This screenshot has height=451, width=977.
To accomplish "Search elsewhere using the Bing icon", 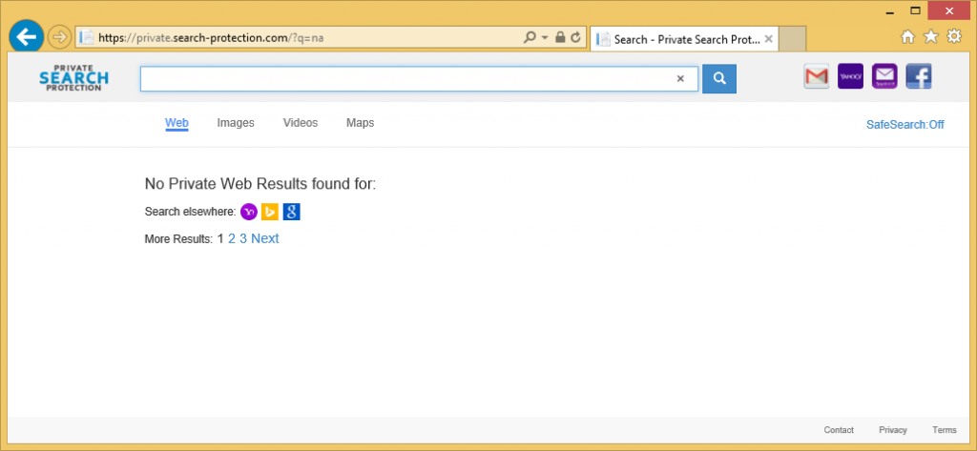I will pos(270,212).
